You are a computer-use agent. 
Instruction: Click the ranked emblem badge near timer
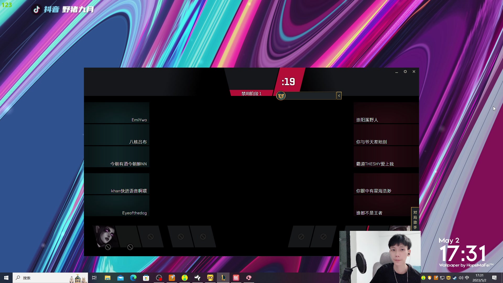click(x=281, y=96)
